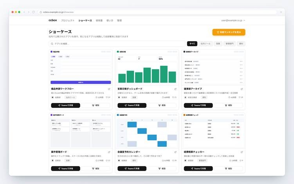The image size is (294, 184).
Task: Click browser back arrow
Action: click(x=24, y=12)
